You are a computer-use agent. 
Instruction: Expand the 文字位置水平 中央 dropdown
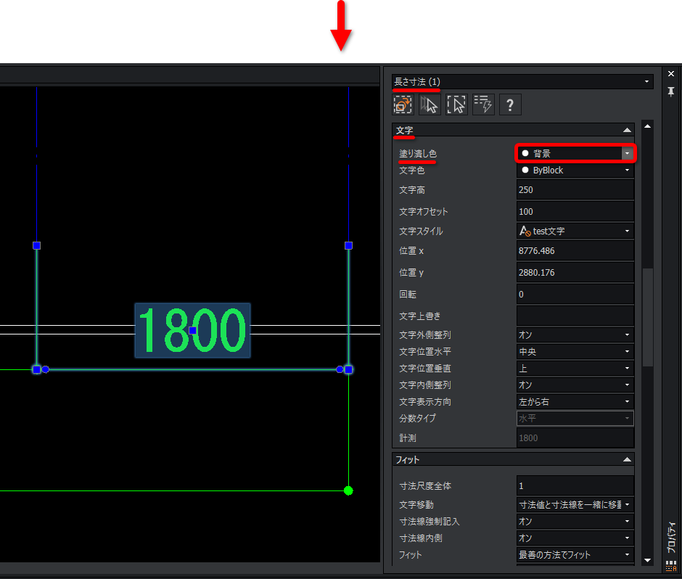[575, 352]
